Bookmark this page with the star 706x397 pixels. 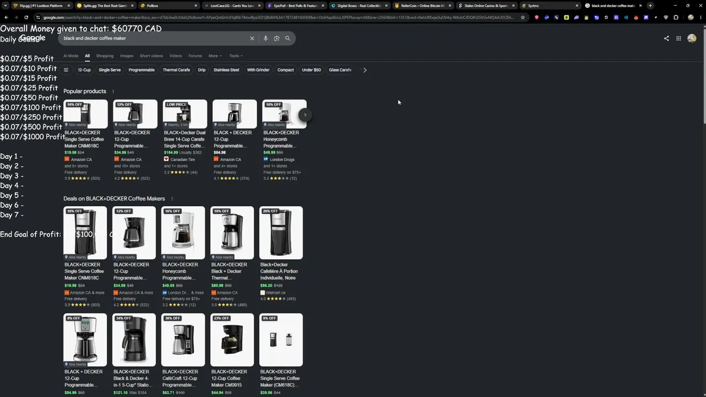[523, 17]
